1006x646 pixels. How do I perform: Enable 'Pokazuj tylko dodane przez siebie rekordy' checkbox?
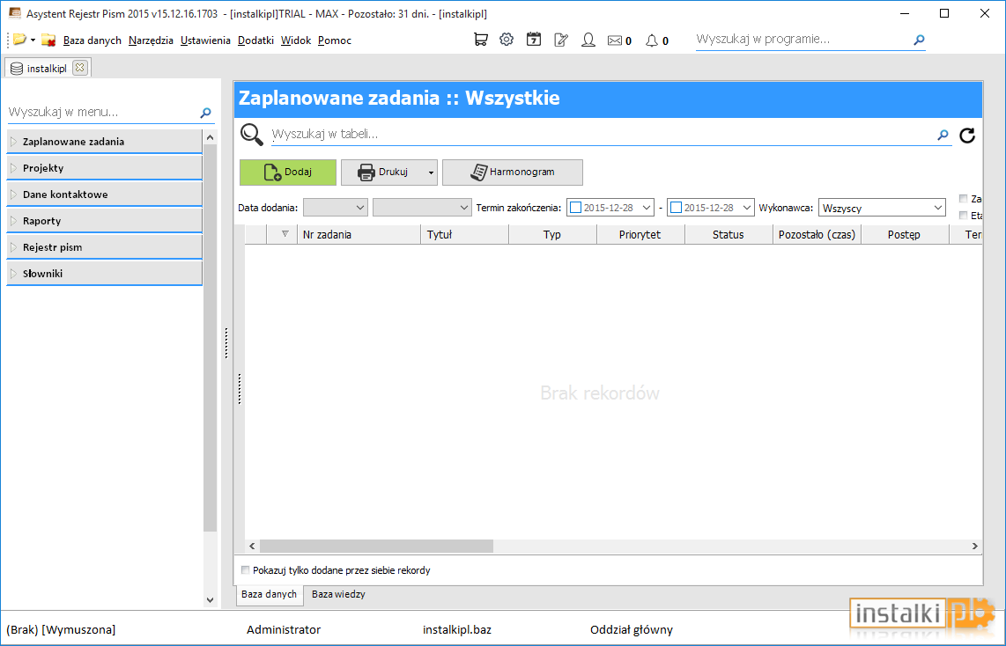tap(245, 569)
